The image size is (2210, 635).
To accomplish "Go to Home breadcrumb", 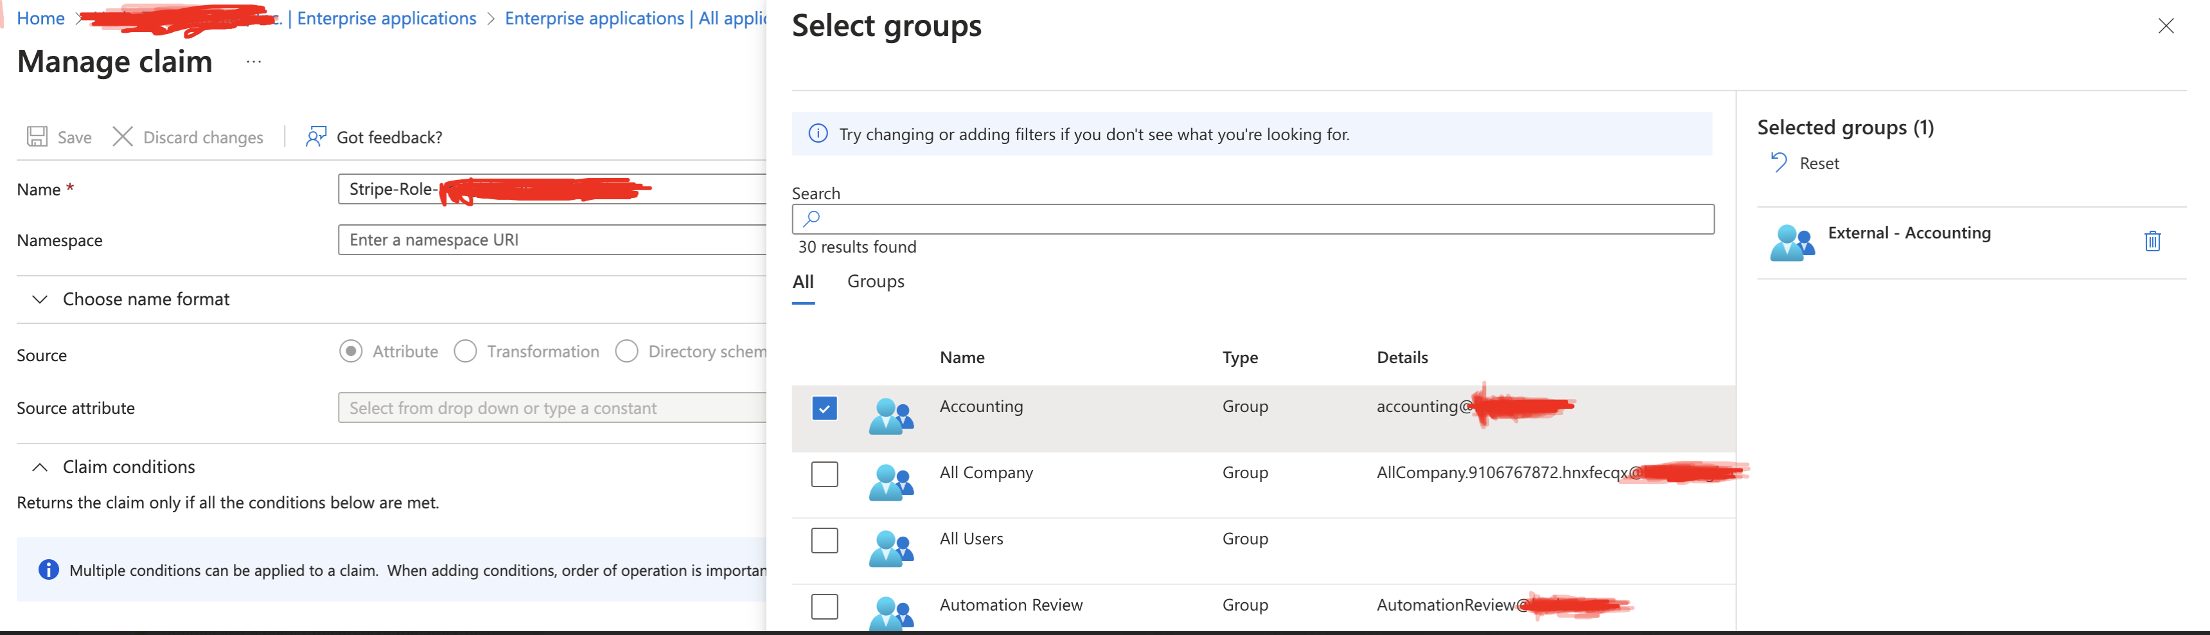I will pos(40,18).
